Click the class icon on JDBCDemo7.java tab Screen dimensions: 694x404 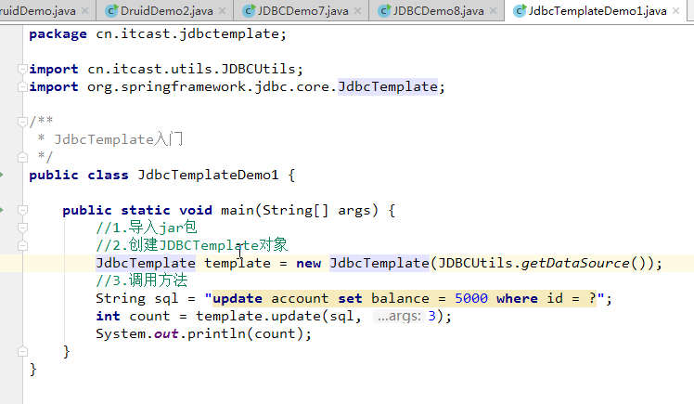click(x=250, y=10)
